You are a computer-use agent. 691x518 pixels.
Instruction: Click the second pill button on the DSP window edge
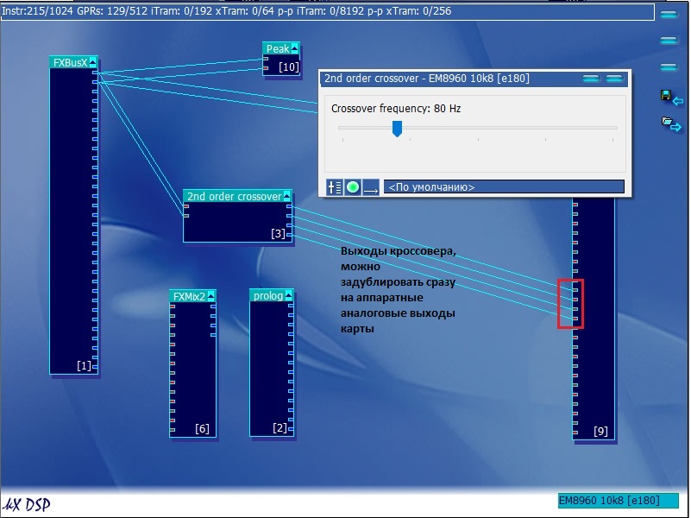[x=669, y=41]
